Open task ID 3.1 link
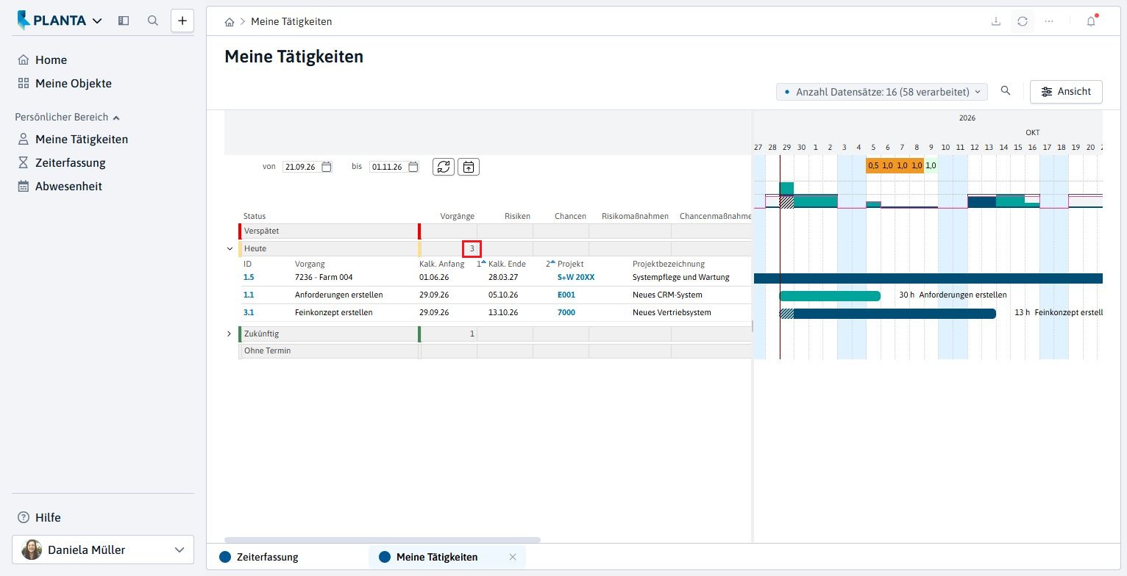 248,312
